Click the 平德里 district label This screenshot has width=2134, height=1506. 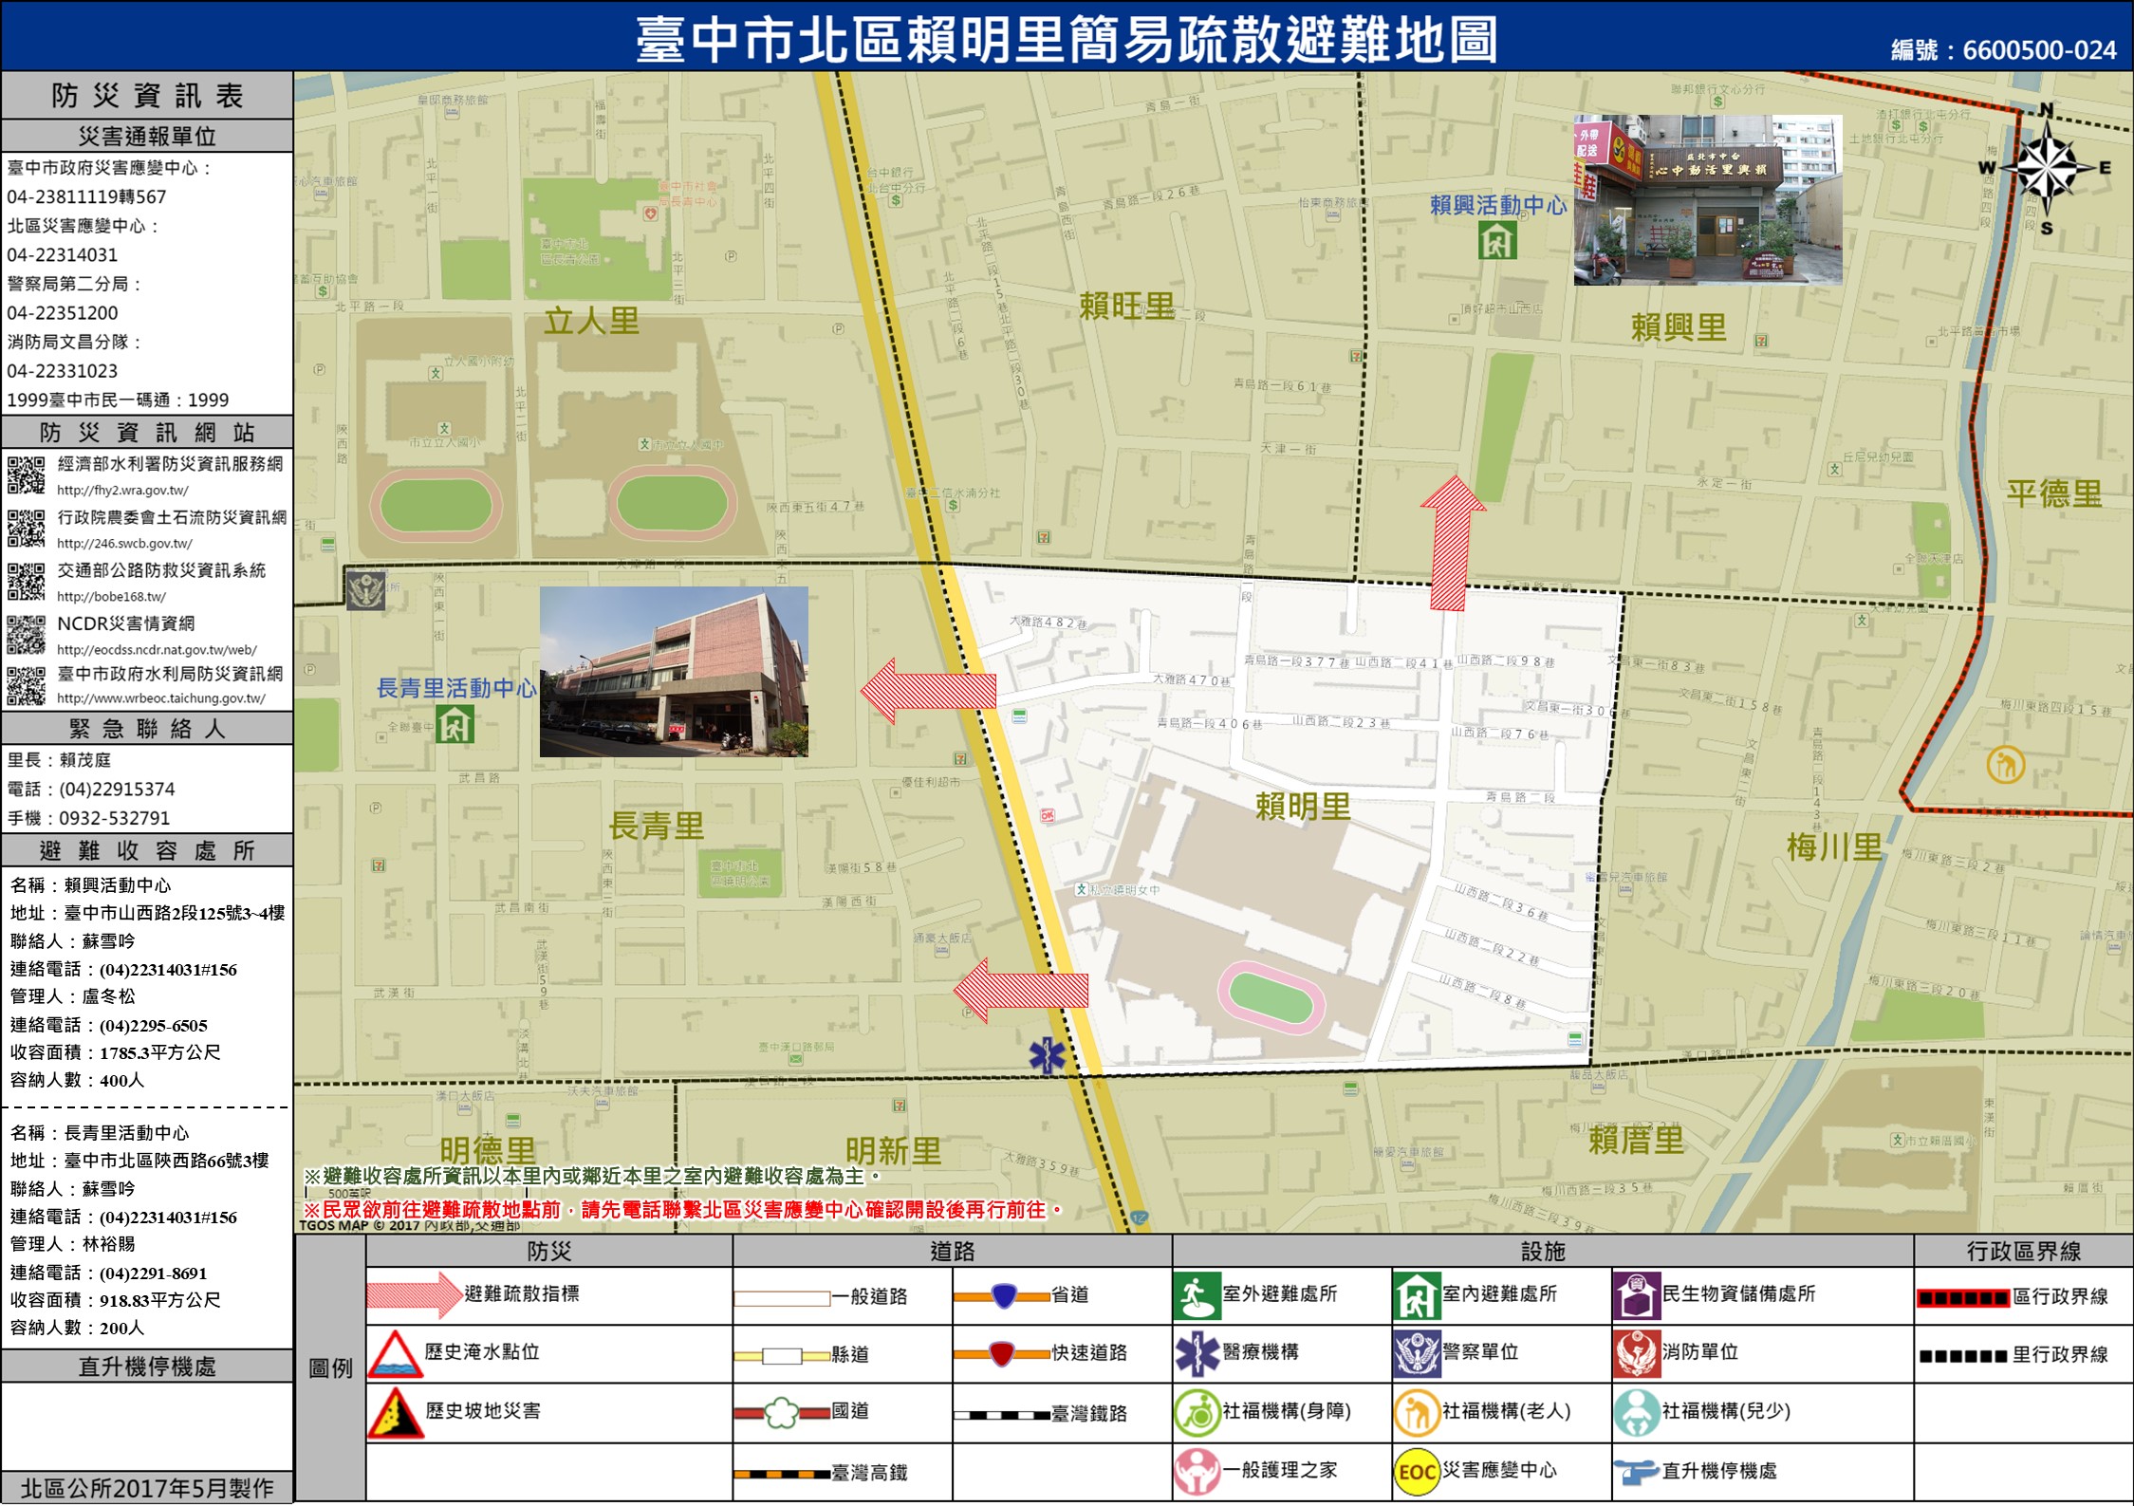point(2054,493)
